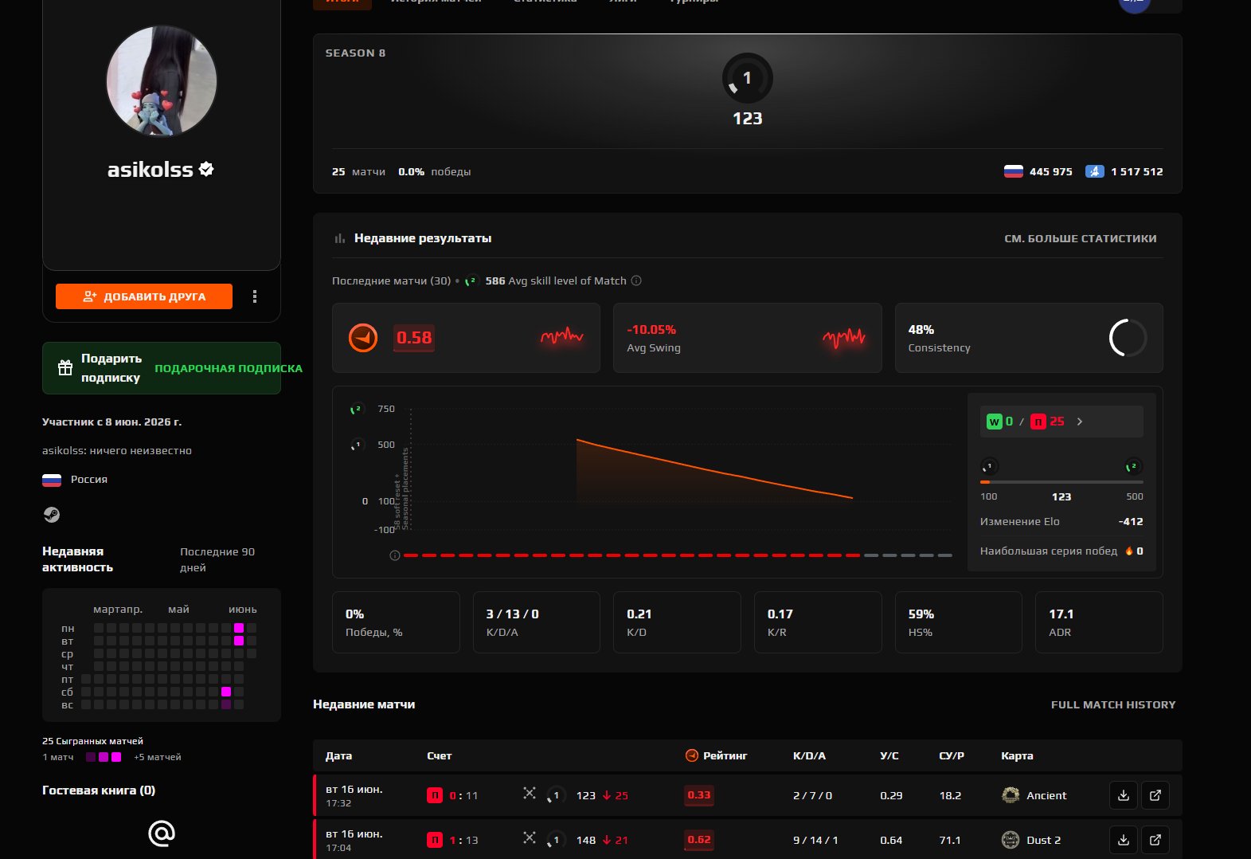This screenshot has width=1251, height=859.
Task: Click the 0.62 rating in Dust 2 row
Action: pos(699,840)
